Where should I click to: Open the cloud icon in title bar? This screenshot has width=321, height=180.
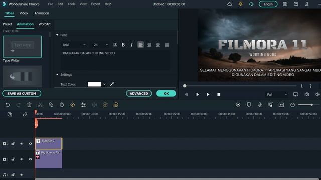click(230, 4)
